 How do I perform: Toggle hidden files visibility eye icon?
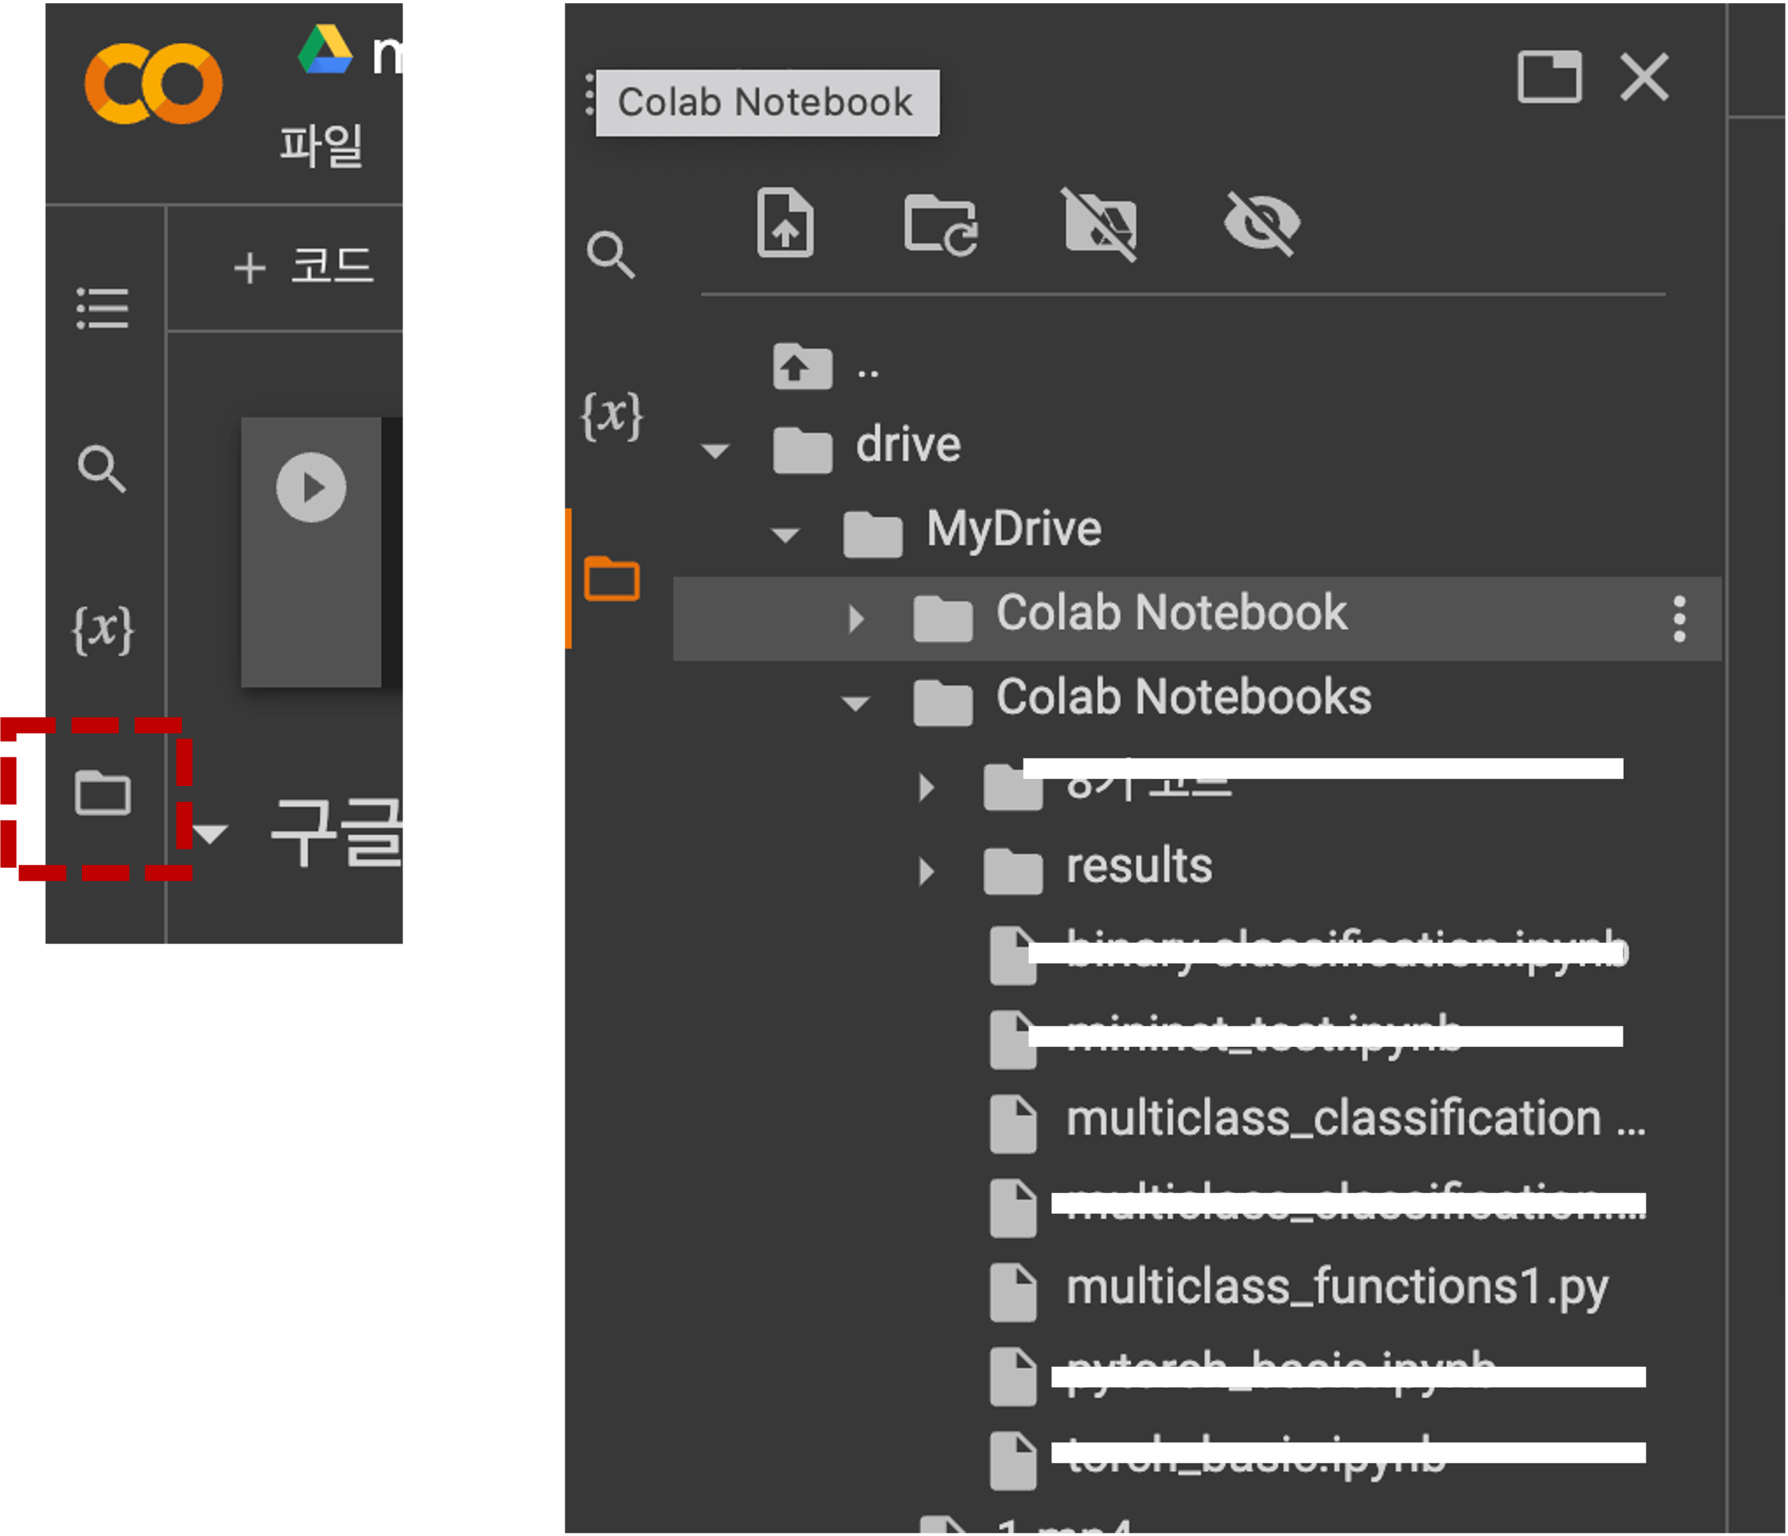click(1262, 224)
